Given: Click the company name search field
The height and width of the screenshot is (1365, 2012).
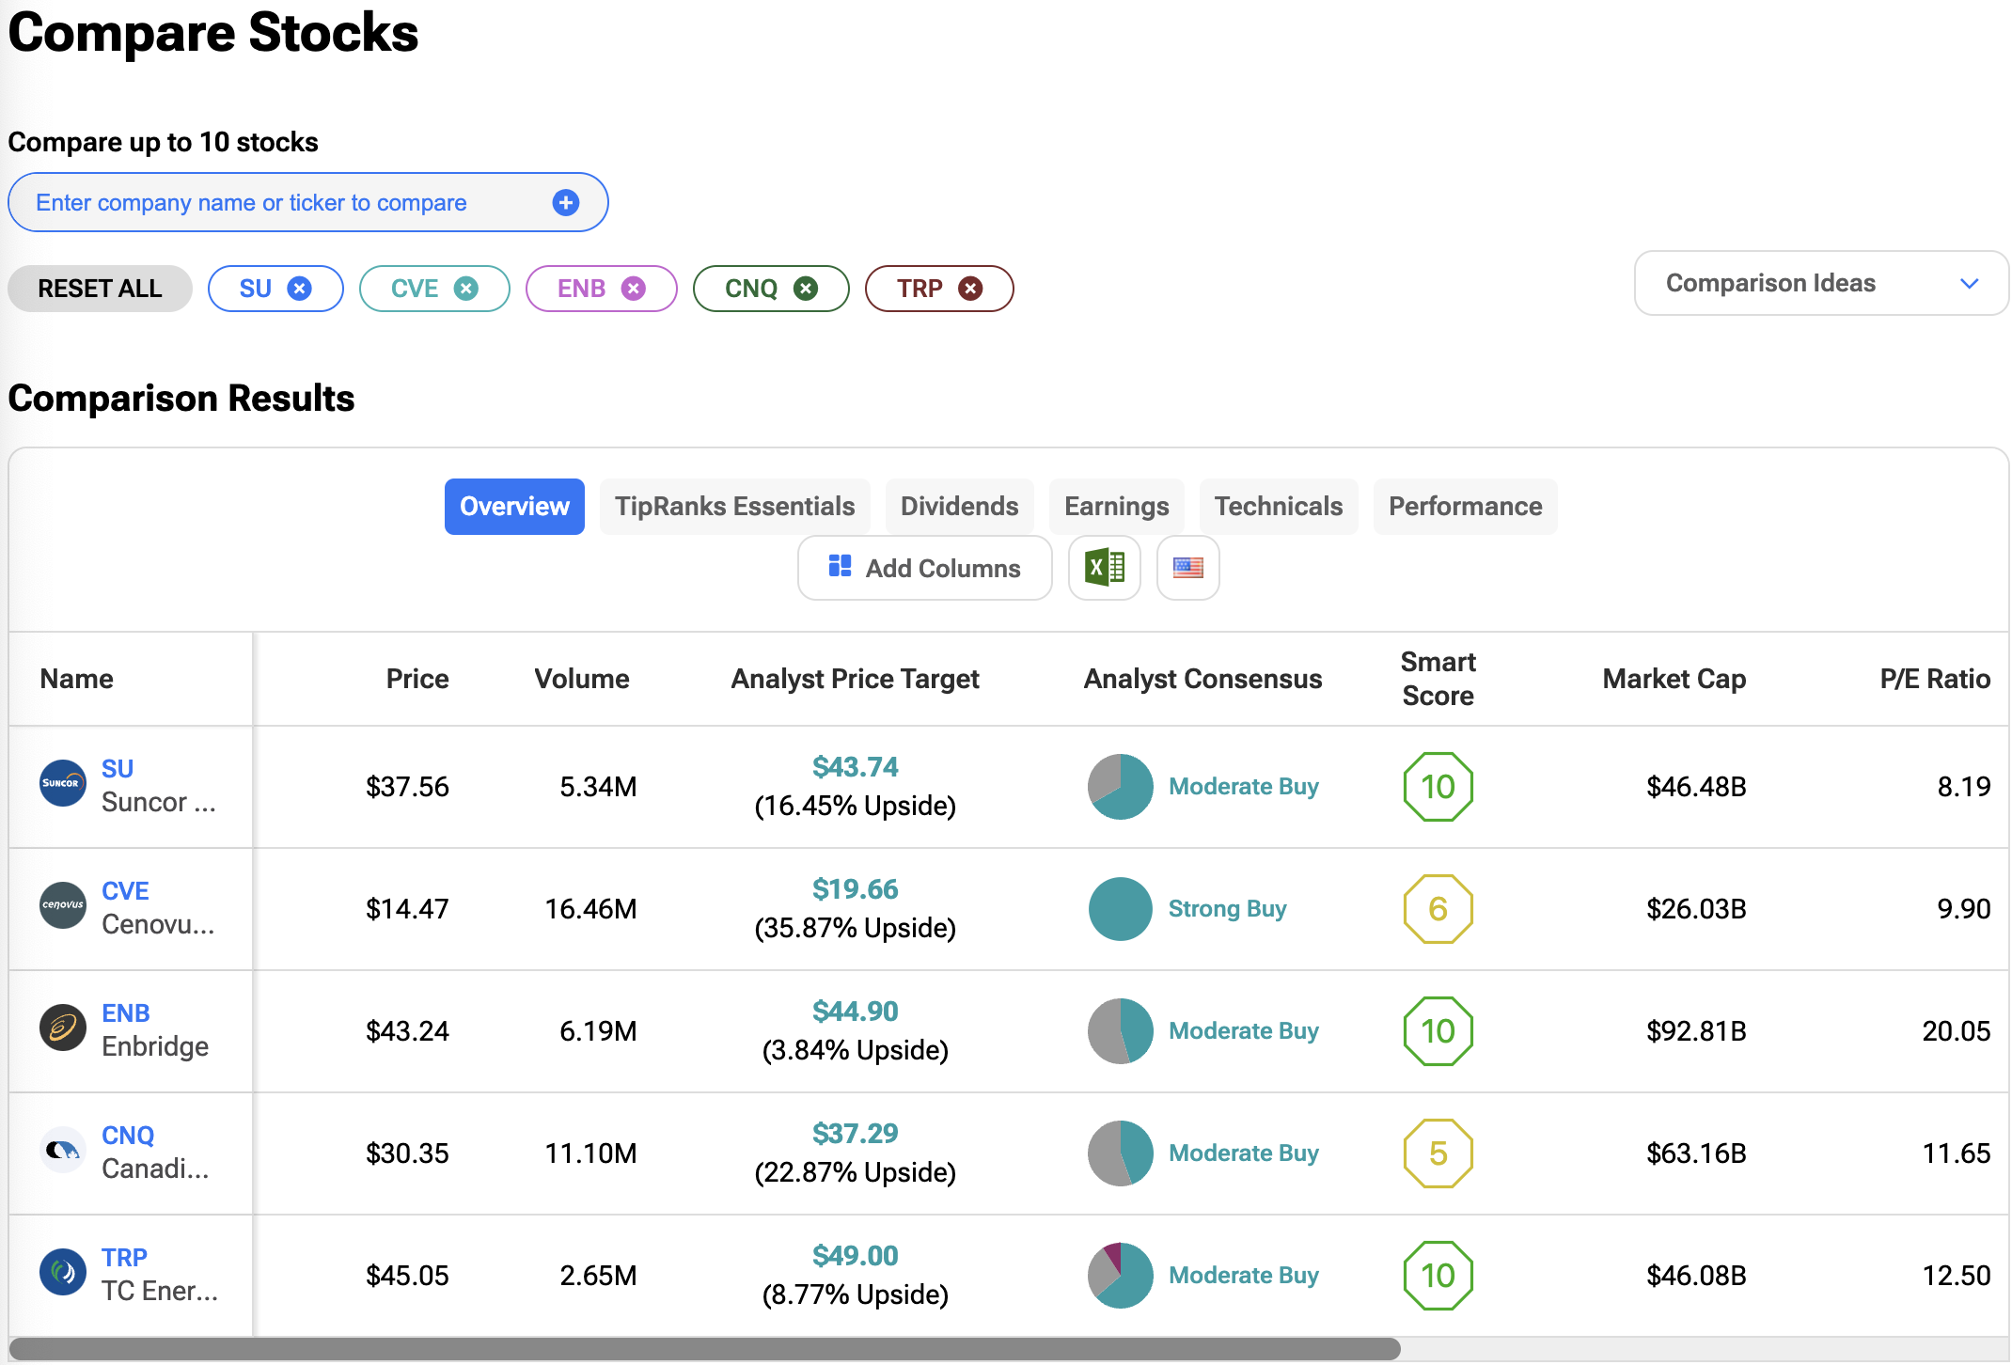Looking at the screenshot, I should point(308,202).
